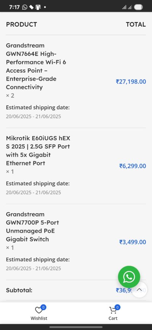This screenshot has height=330, width=152.
Task: Open Grandstream GWN7664E Wi-Fi 6 Access Point product
Action: coord(36,66)
